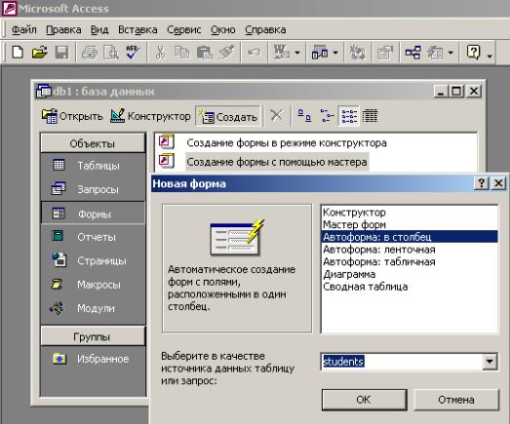This screenshot has height=424, width=510.
Task: Click OK in Новая форма dialog
Action: [365, 400]
